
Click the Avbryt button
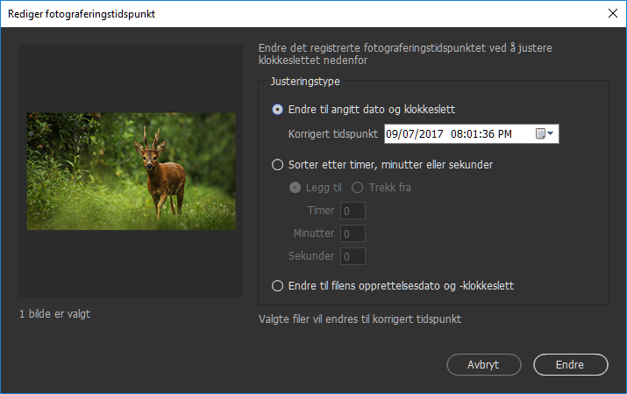[484, 365]
